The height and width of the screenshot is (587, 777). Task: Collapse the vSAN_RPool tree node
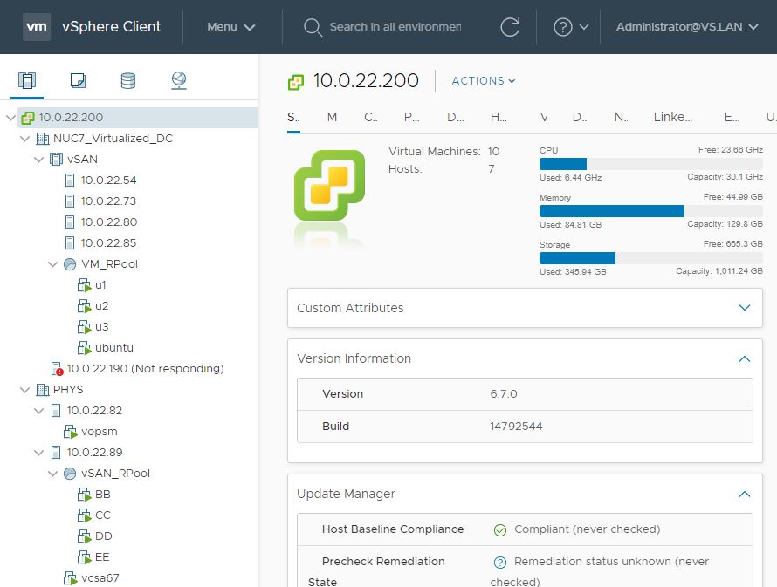(52, 474)
